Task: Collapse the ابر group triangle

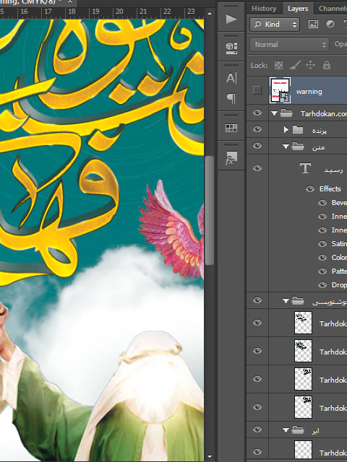Action: click(286, 430)
